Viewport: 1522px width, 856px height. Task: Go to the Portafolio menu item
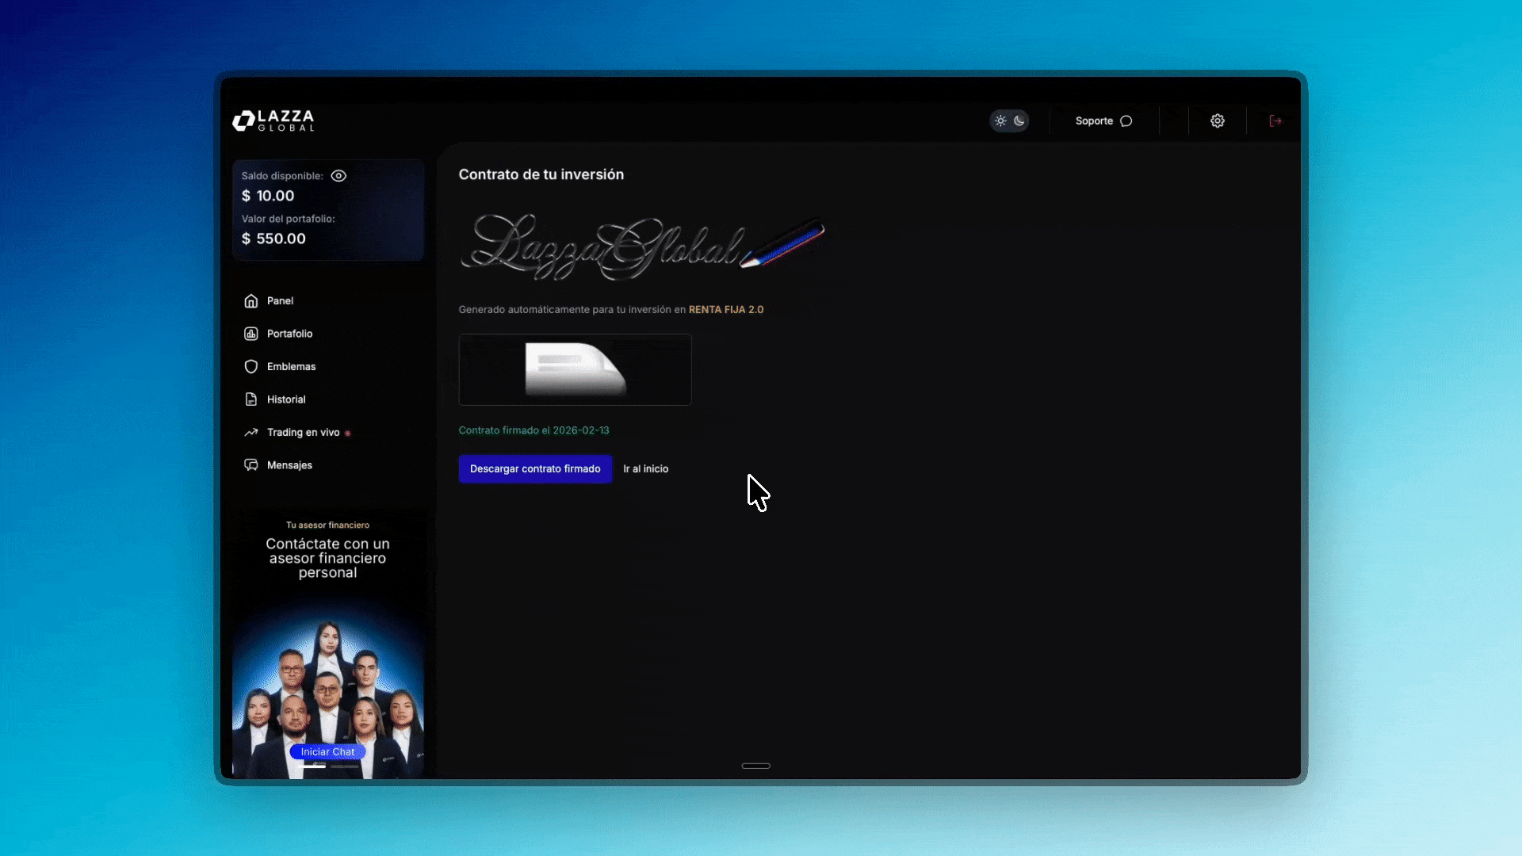coord(289,334)
